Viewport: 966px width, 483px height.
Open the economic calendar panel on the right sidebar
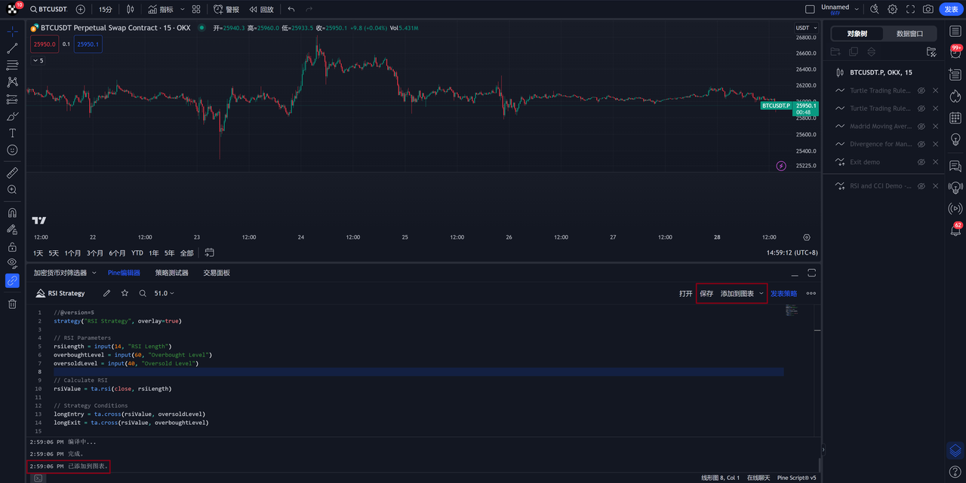(x=955, y=118)
